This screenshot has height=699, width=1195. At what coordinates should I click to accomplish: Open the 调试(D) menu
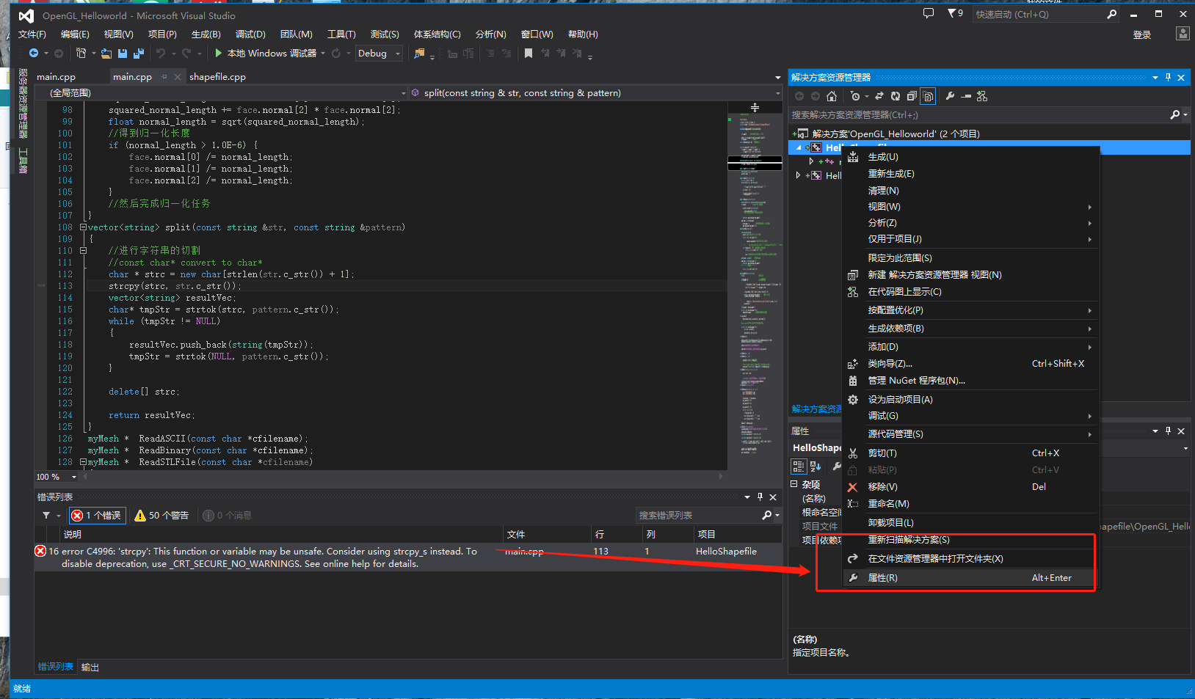click(x=249, y=34)
